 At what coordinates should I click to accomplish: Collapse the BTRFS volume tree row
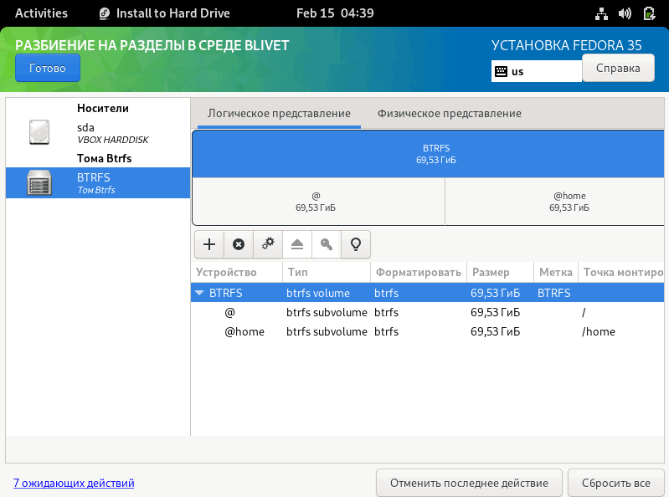point(199,293)
